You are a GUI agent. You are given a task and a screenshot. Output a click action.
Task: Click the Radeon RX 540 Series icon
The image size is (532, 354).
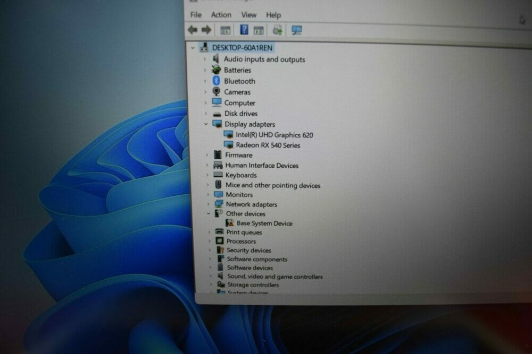[228, 145]
